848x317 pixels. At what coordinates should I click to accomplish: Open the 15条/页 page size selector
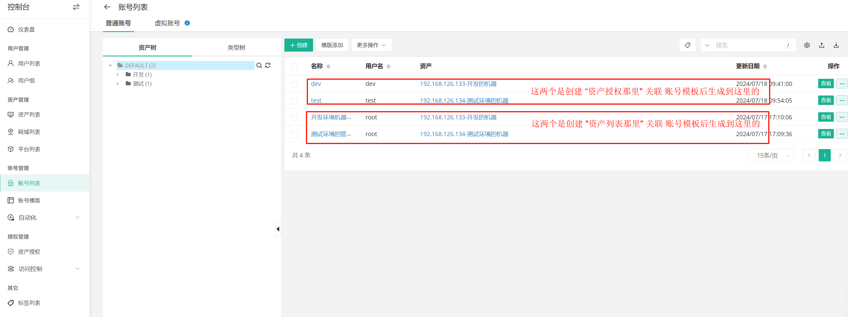[x=771, y=155]
